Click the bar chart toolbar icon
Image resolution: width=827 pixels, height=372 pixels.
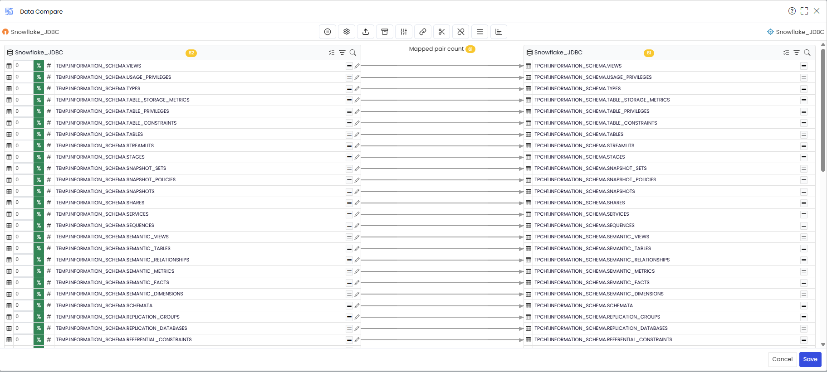(499, 32)
